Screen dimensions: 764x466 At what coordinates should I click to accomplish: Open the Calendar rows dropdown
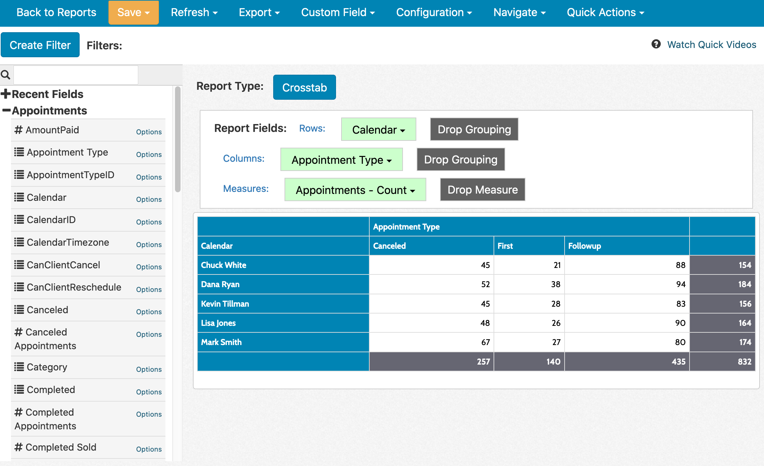pyautogui.click(x=378, y=130)
